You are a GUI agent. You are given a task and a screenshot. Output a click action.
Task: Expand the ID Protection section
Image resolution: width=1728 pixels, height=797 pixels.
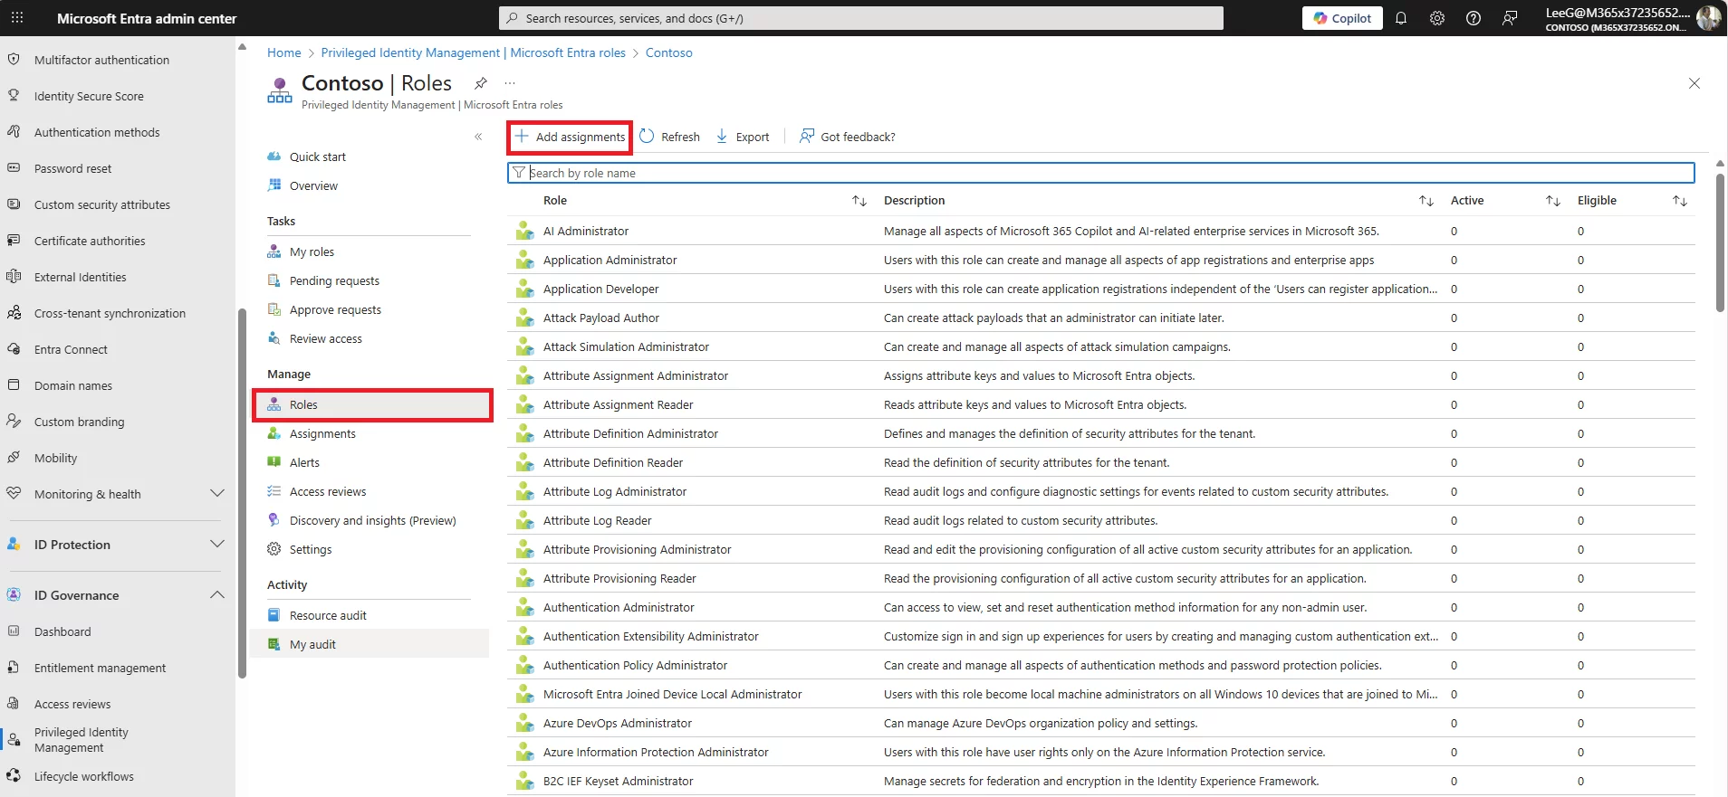point(217,545)
